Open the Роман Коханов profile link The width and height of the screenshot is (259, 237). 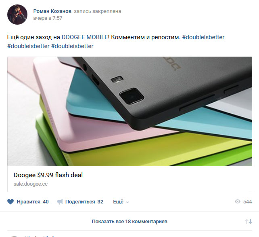click(x=52, y=11)
